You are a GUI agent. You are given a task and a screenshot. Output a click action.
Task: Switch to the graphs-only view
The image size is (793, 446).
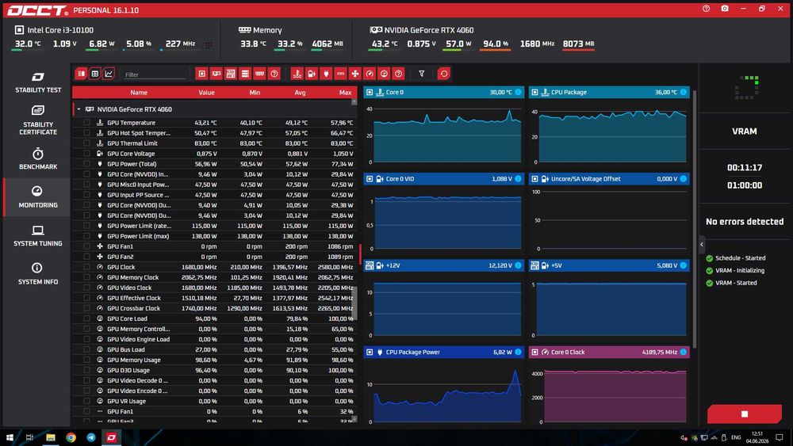[x=108, y=74]
